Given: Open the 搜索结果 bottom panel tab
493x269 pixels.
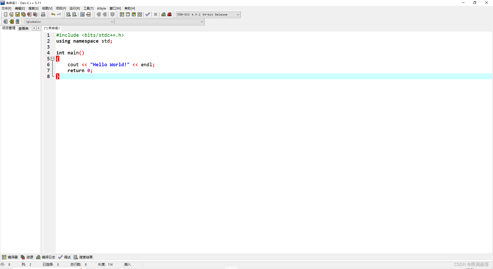Looking at the screenshot, I should coord(83,257).
